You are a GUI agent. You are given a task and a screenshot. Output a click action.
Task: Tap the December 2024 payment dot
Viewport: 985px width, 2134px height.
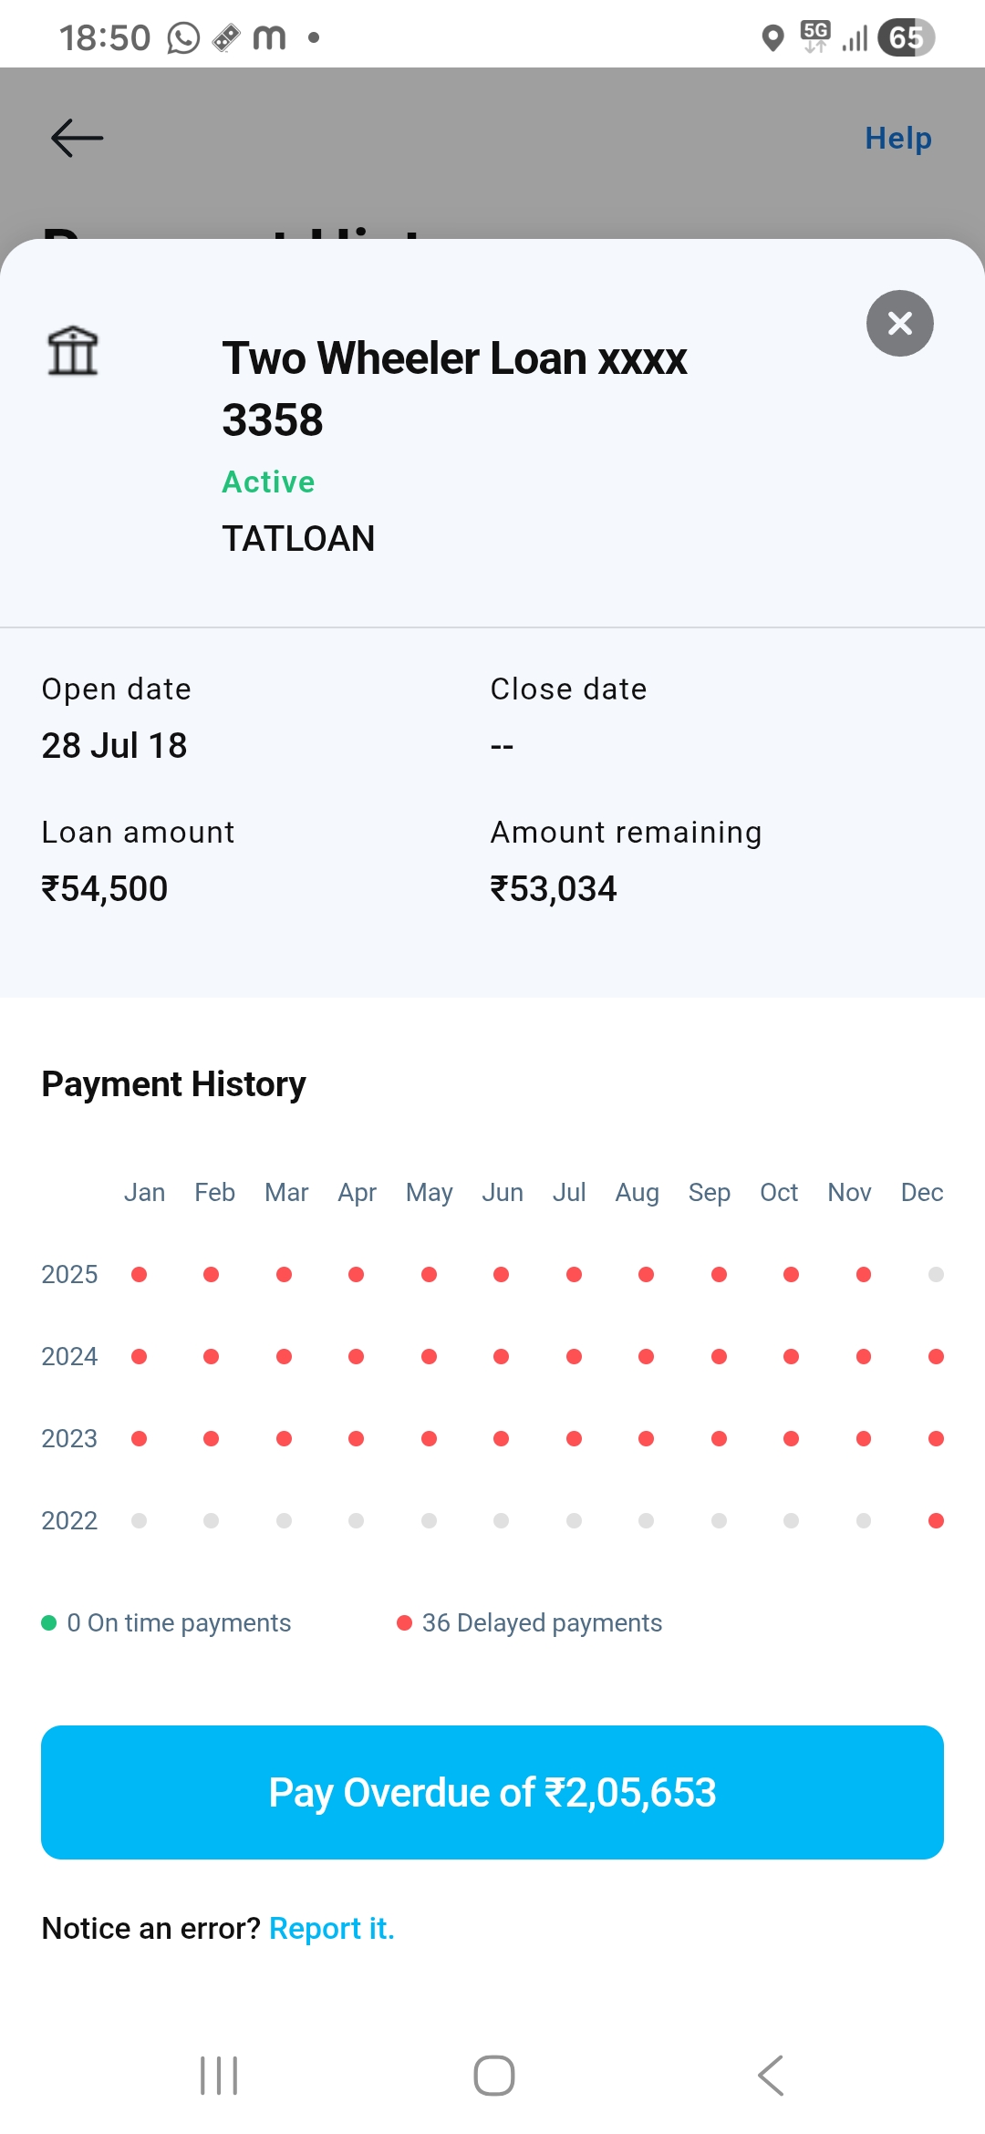click(936, 1356)
